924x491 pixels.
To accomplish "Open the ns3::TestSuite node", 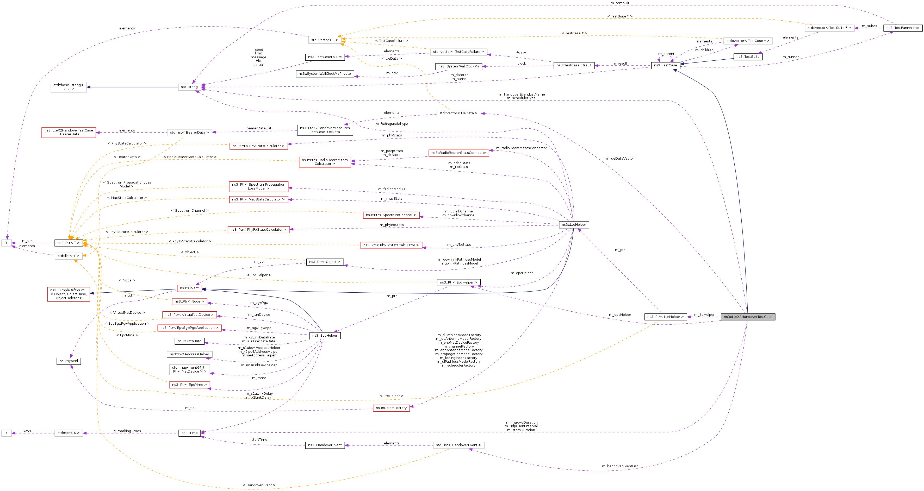I will [748, 57].
